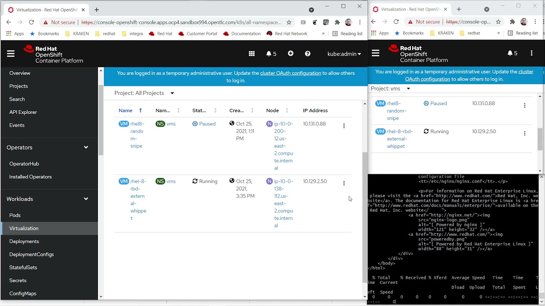Click VM list scrollbar in right window
Viewport: 545px width, 306px height.
pos(540,139)
